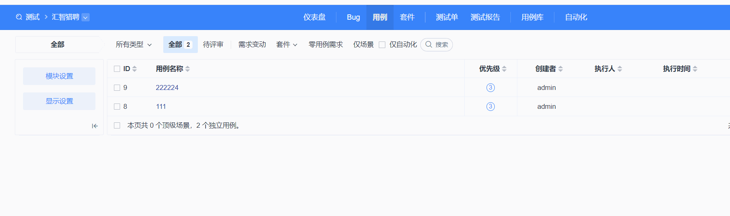Click the 搜索 search button
This screenshot has width=730, height=216.
pos(436,44)
